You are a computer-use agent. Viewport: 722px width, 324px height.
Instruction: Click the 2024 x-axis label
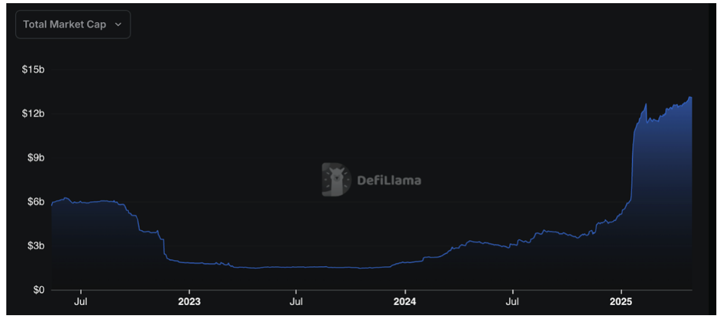coord(404,303)
